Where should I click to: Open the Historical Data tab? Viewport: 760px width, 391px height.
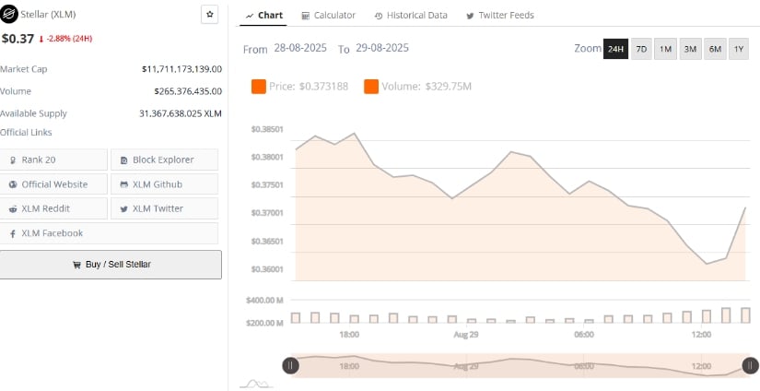point(411,16)
